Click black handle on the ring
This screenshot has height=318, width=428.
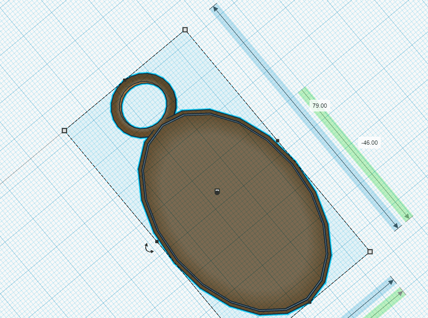[x=125, y=80]
